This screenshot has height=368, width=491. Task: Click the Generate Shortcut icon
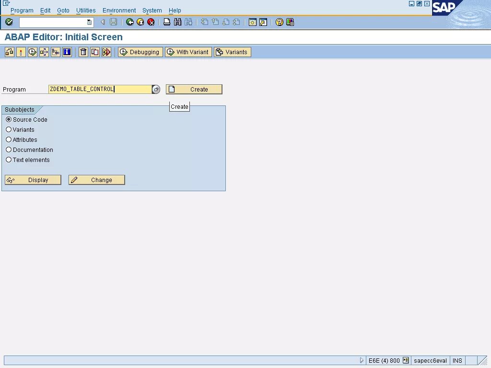tap(263, 22)
